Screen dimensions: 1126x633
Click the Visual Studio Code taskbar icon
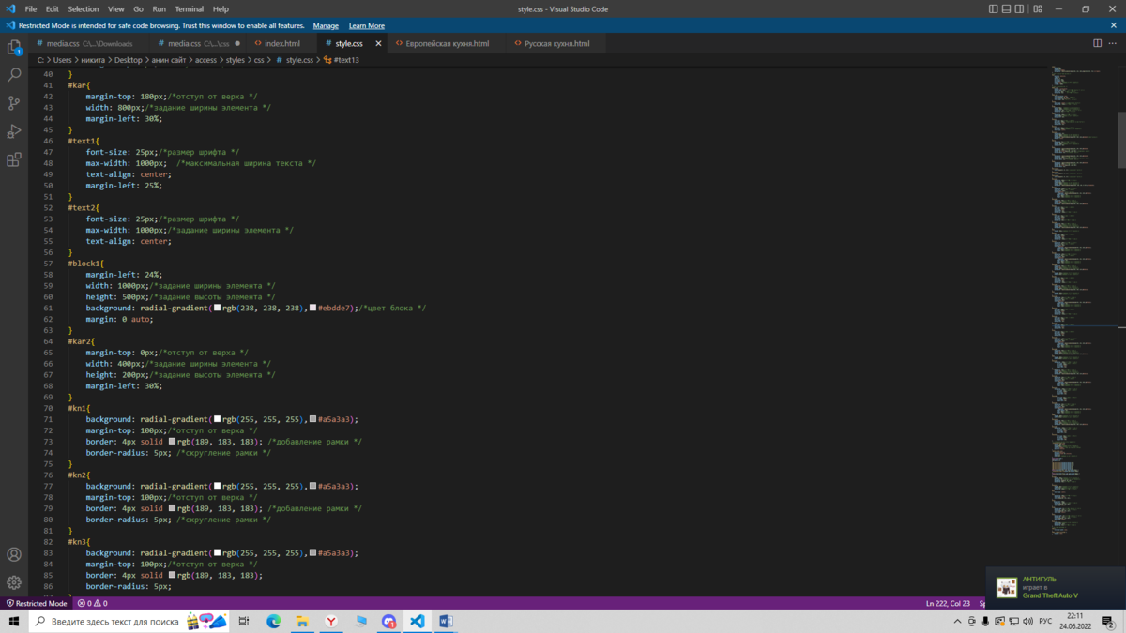tap(418, 621)
